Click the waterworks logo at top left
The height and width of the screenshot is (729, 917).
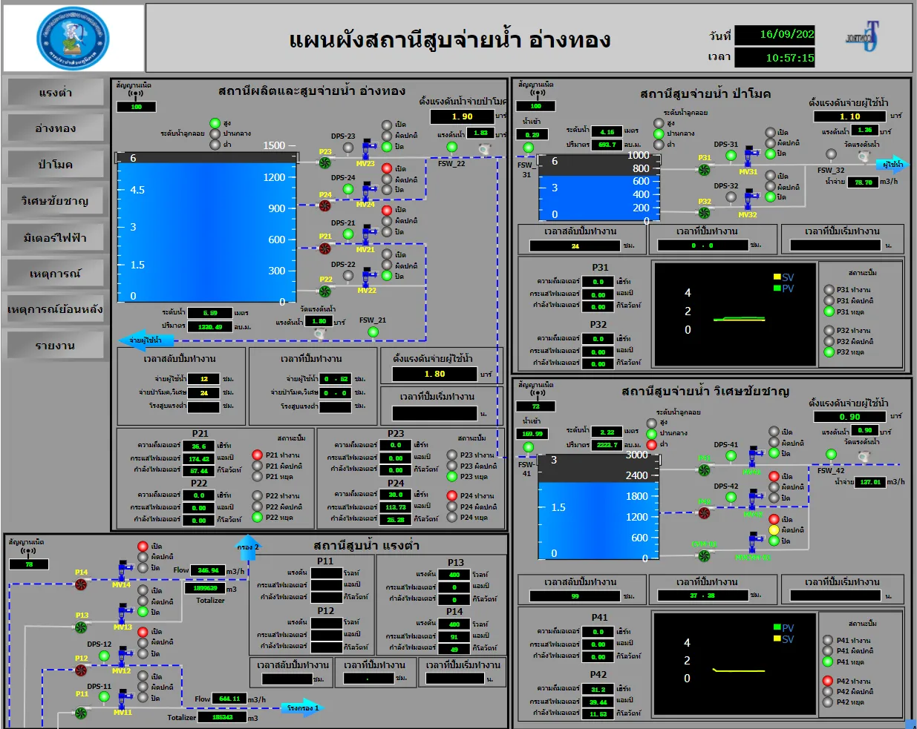coord(73,39)
